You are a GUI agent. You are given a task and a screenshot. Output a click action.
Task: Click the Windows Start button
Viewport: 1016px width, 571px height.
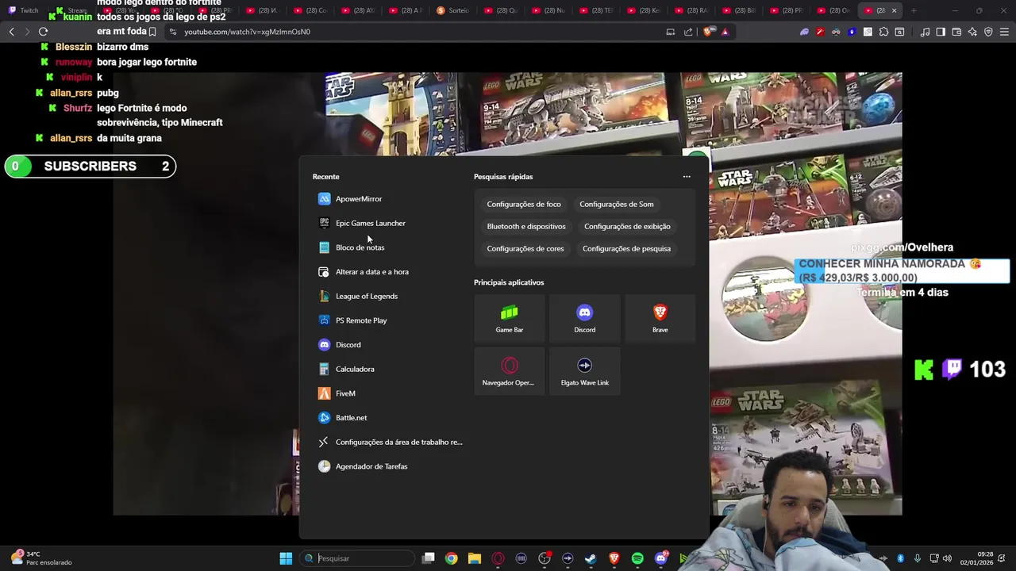pyautogui.click(x=286, y=558)
